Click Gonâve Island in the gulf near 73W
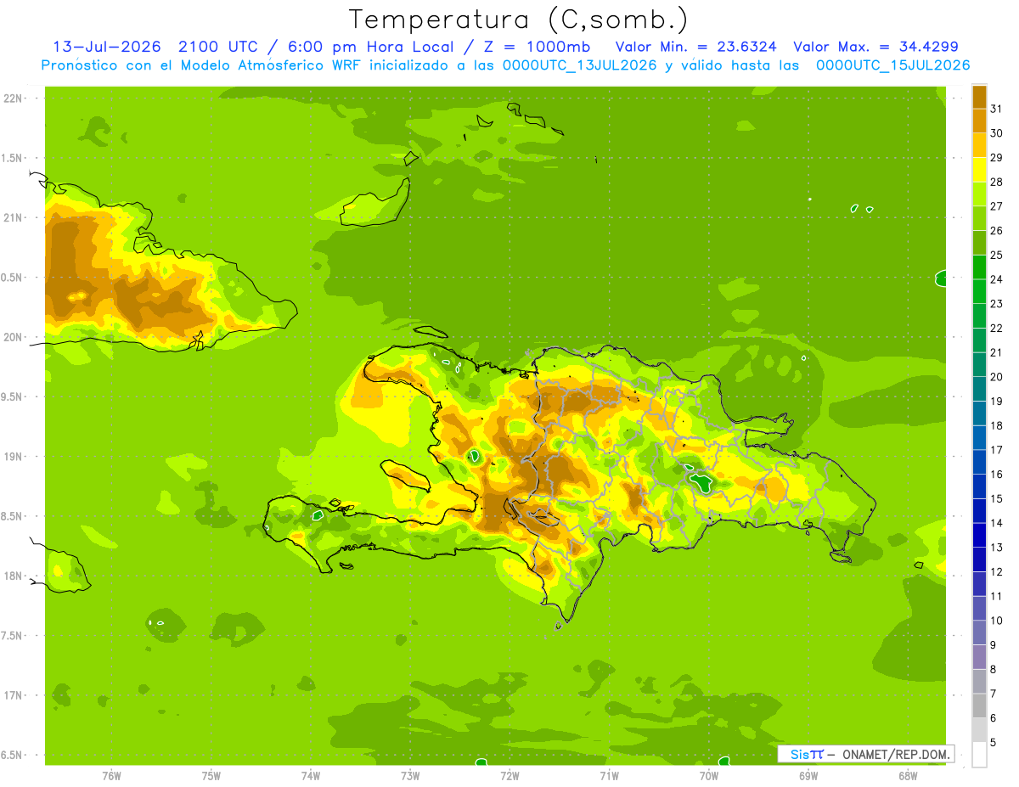Viewport: 1019px width, 787px height. pos(406,475)
